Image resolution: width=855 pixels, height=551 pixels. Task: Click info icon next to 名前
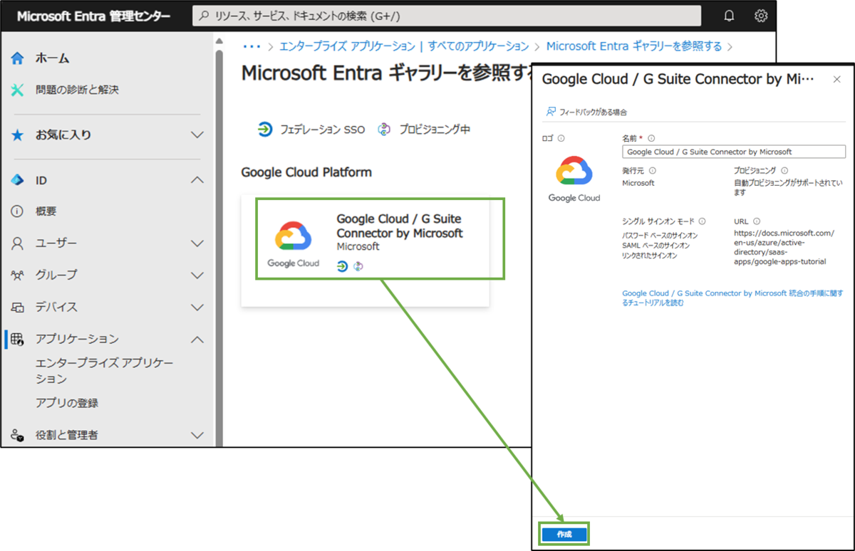click(651, 138)
